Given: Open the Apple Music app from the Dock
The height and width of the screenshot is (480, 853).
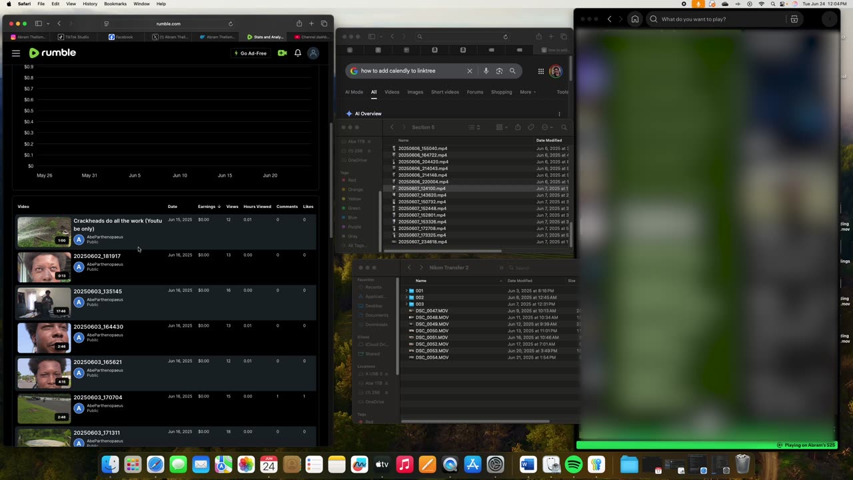Looking at the screenshot, I should pos(405,464).
